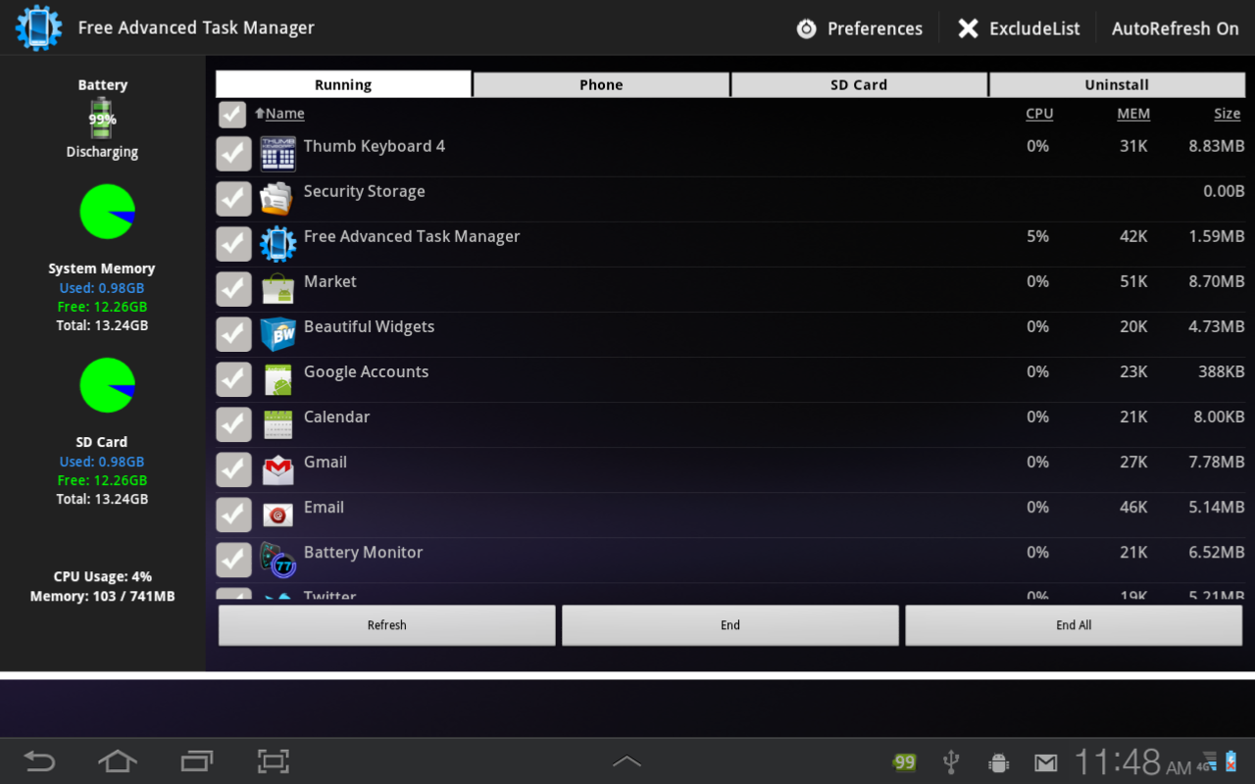
Task: Click the ExcludeList X icon
Action: [968, 28]
